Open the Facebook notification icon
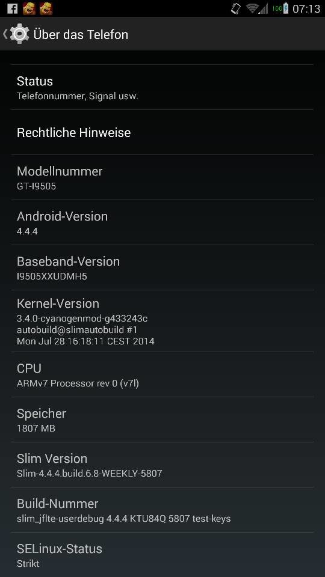Viewport: 325px width, 577px height. [12, 8]
